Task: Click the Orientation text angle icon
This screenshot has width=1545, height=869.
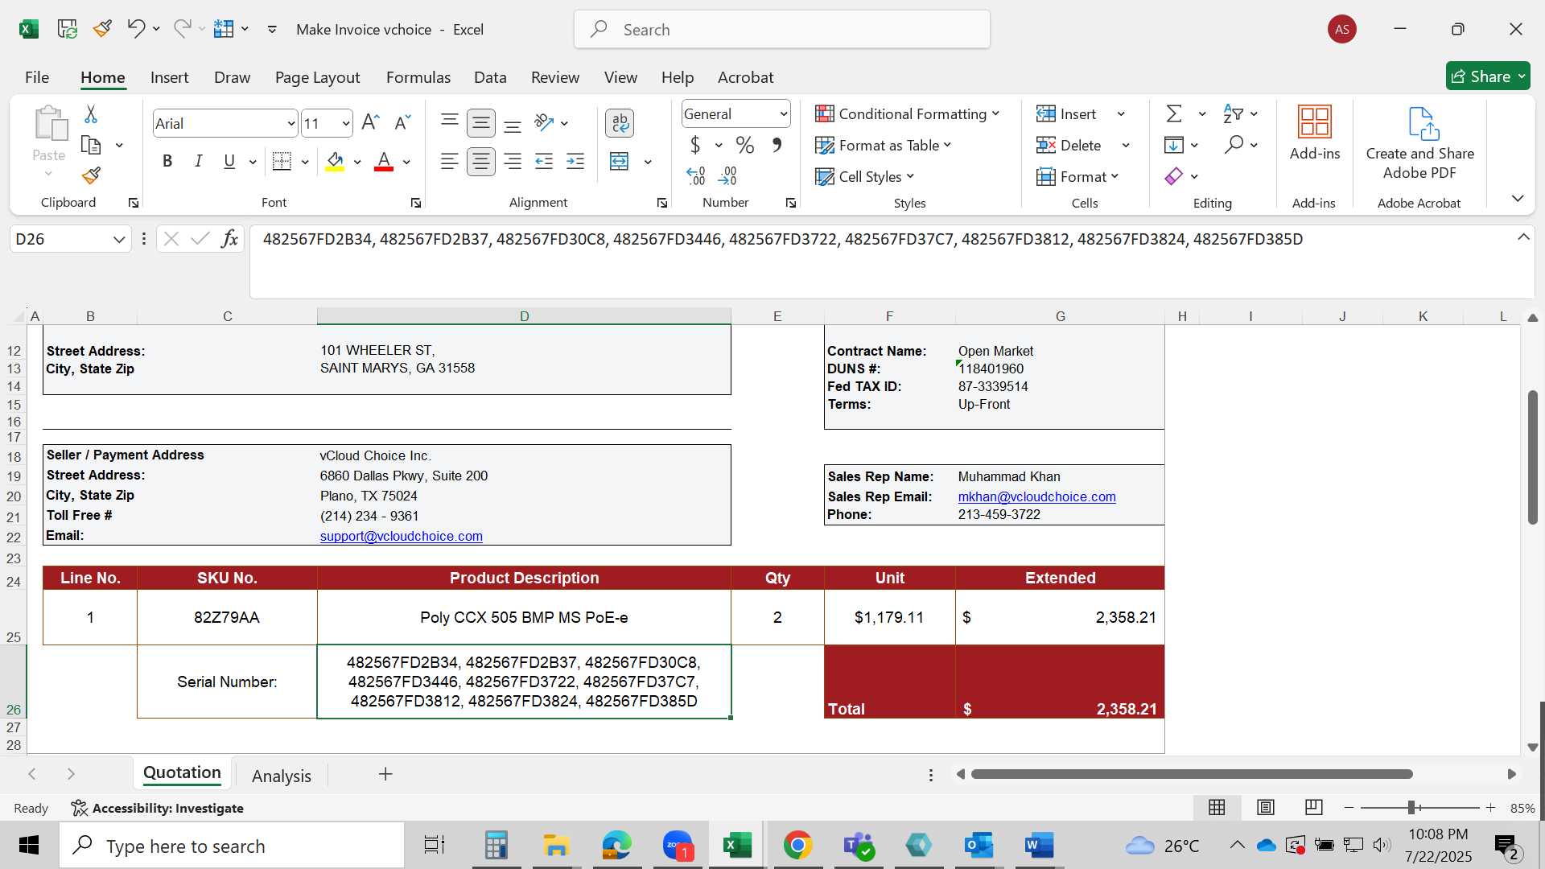Action: [x=545, y=122]
